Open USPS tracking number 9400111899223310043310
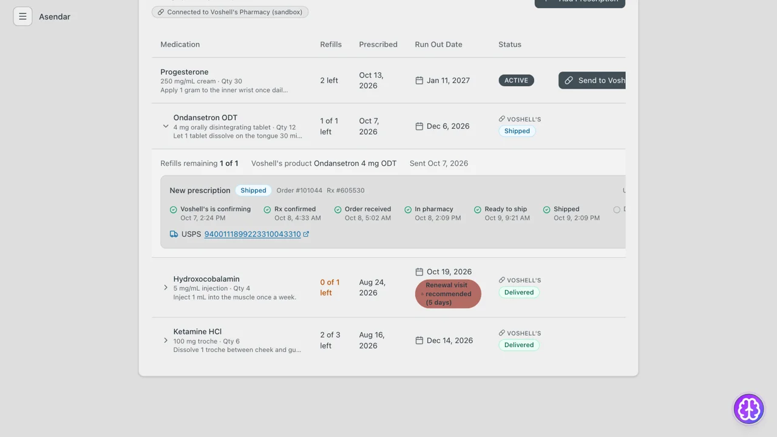Image resolution: width=777 pixels, height=437 pixels. (x=253, y=234)
